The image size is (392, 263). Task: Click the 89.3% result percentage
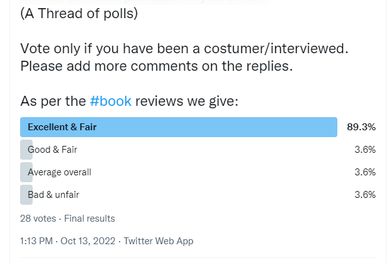361,127
